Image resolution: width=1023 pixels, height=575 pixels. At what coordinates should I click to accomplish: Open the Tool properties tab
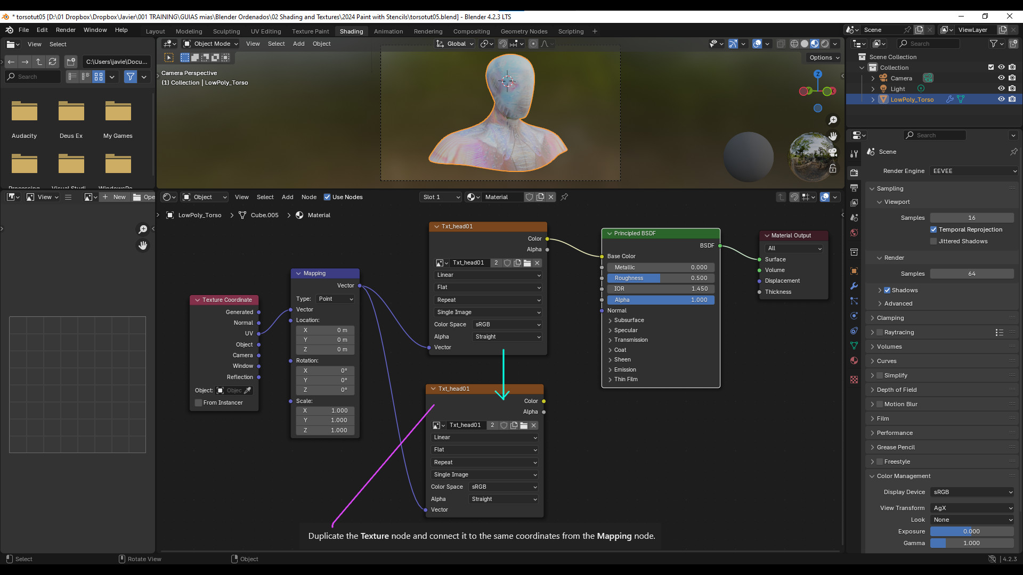point(854,153)
